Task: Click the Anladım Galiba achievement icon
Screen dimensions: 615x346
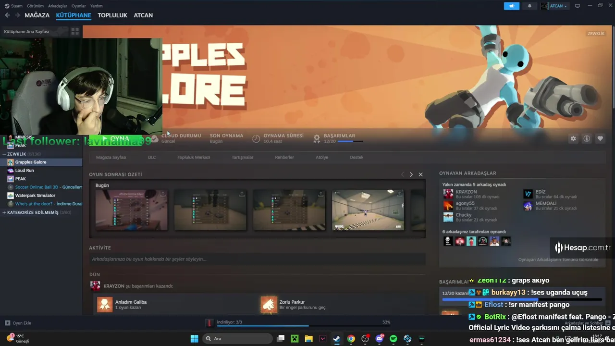Action: point(105,304)
